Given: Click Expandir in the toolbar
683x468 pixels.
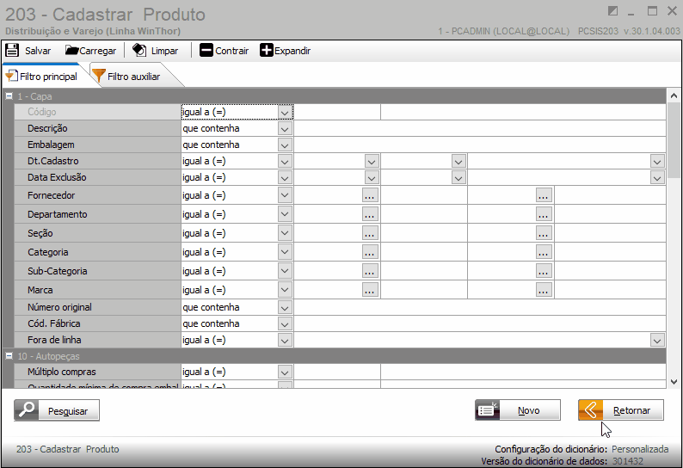Looking at the screenshot, I should (286, 51).
